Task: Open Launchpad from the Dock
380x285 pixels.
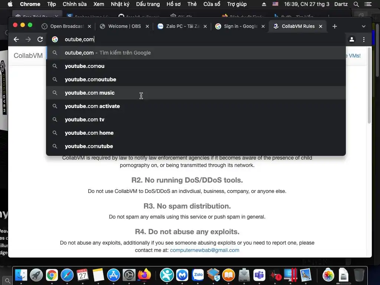Action: click(x=36, y=275)
